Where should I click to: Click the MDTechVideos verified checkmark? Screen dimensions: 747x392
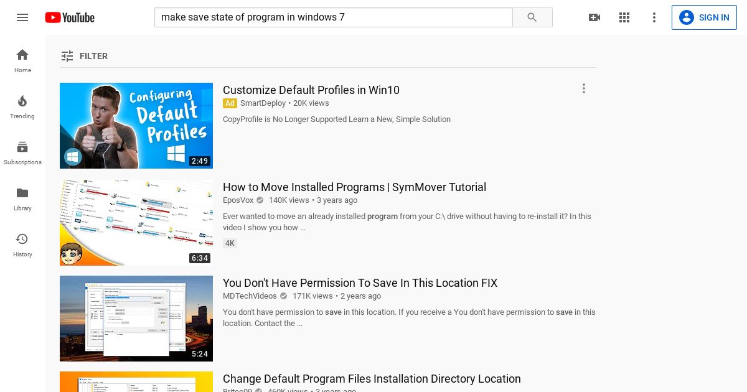[x=284, y=296]
